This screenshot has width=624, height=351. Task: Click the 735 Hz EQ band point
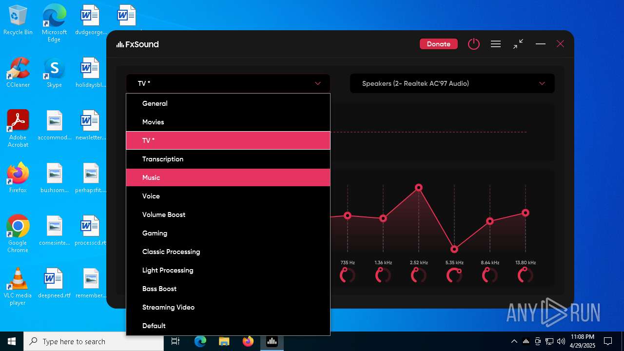348,215
